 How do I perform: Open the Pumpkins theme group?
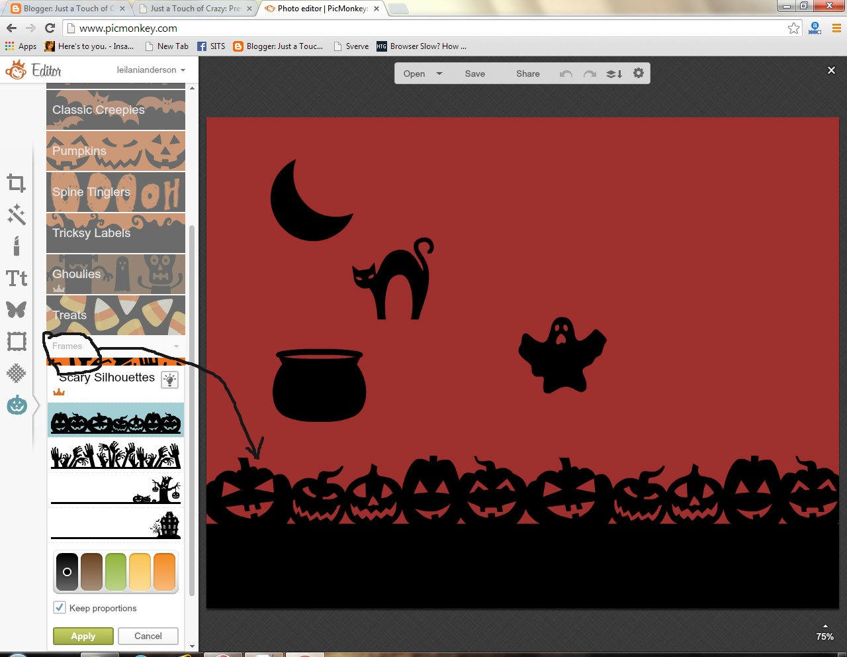(x=116, y=150)
